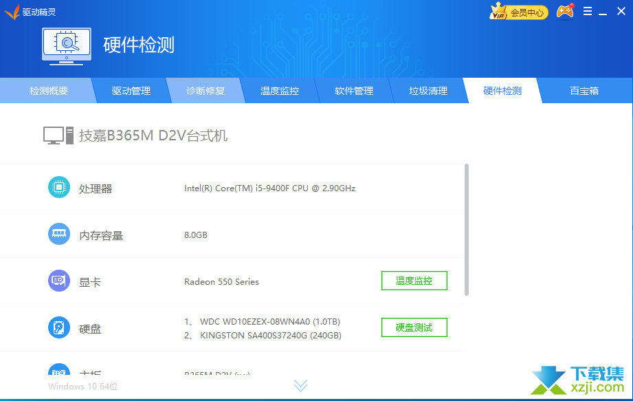Open the hamburger main menu

(x=588, y=11)
